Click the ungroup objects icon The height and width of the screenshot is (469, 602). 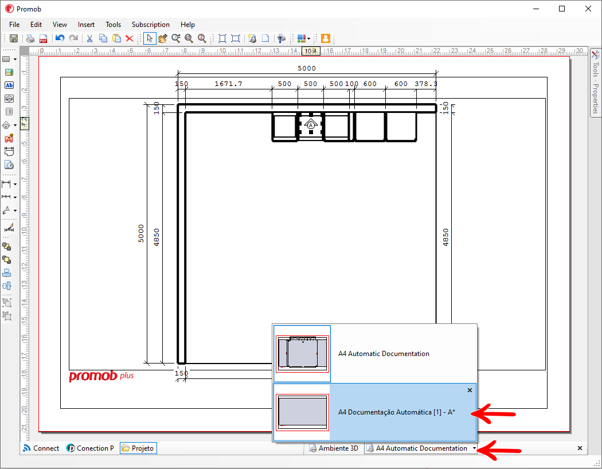pyautogui.click(x=7, y=316)
